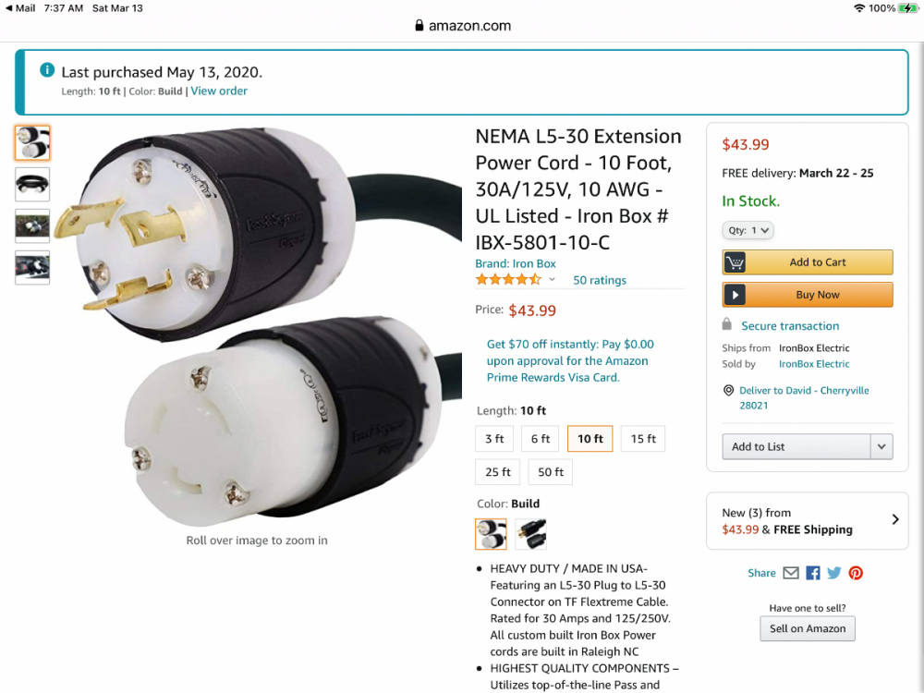924x693 pixels.
Task: Open the 50 ratings link
Action: [600, 280]
